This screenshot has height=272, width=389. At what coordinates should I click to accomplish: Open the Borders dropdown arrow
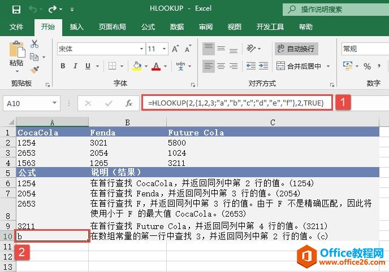tap(122, 66)
